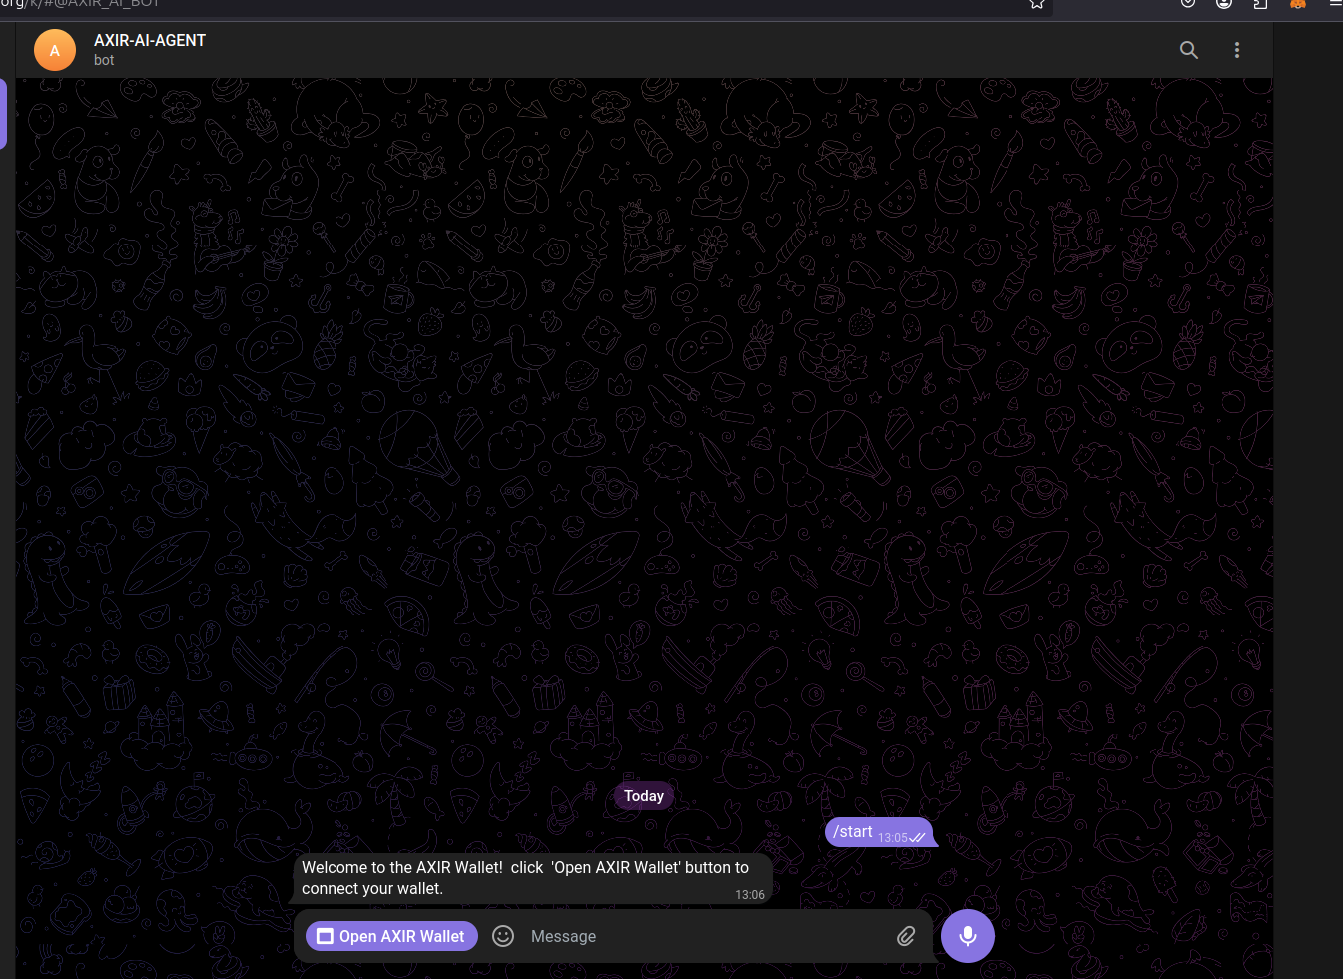Select the /start sent message
The image size is (1343, 979).
(x=855, y=832)
